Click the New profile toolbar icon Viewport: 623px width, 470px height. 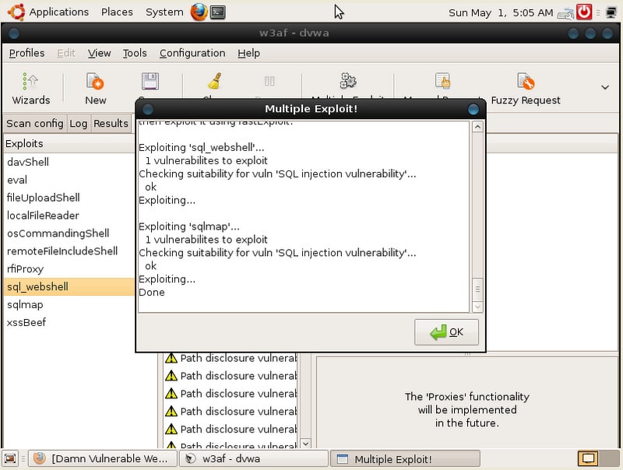(x=95, y=88)
